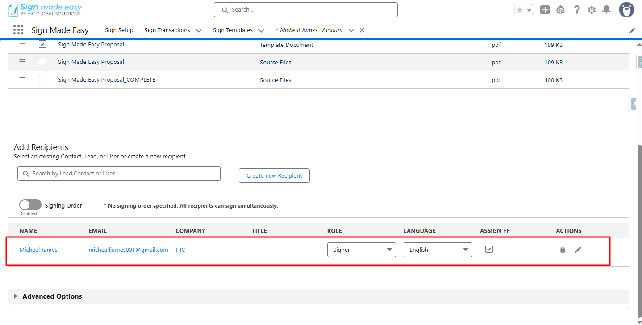Open Global Actions plus icon
Viewport: 642px width, 325px height.
545,10
